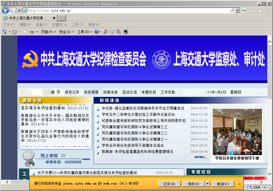
Task: Click the blue Help question mark icon
Action: 96,32
